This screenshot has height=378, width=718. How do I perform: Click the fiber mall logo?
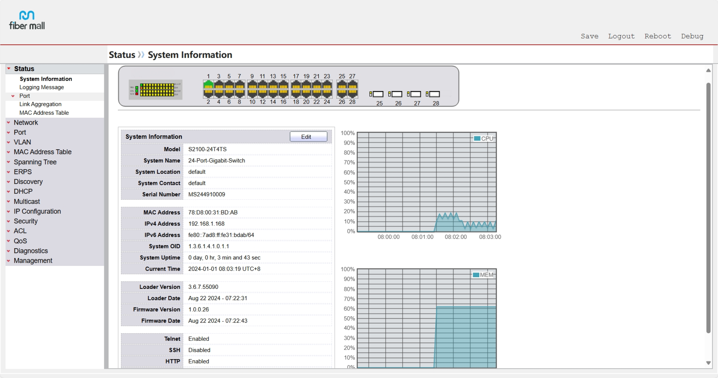pos(27,20)
